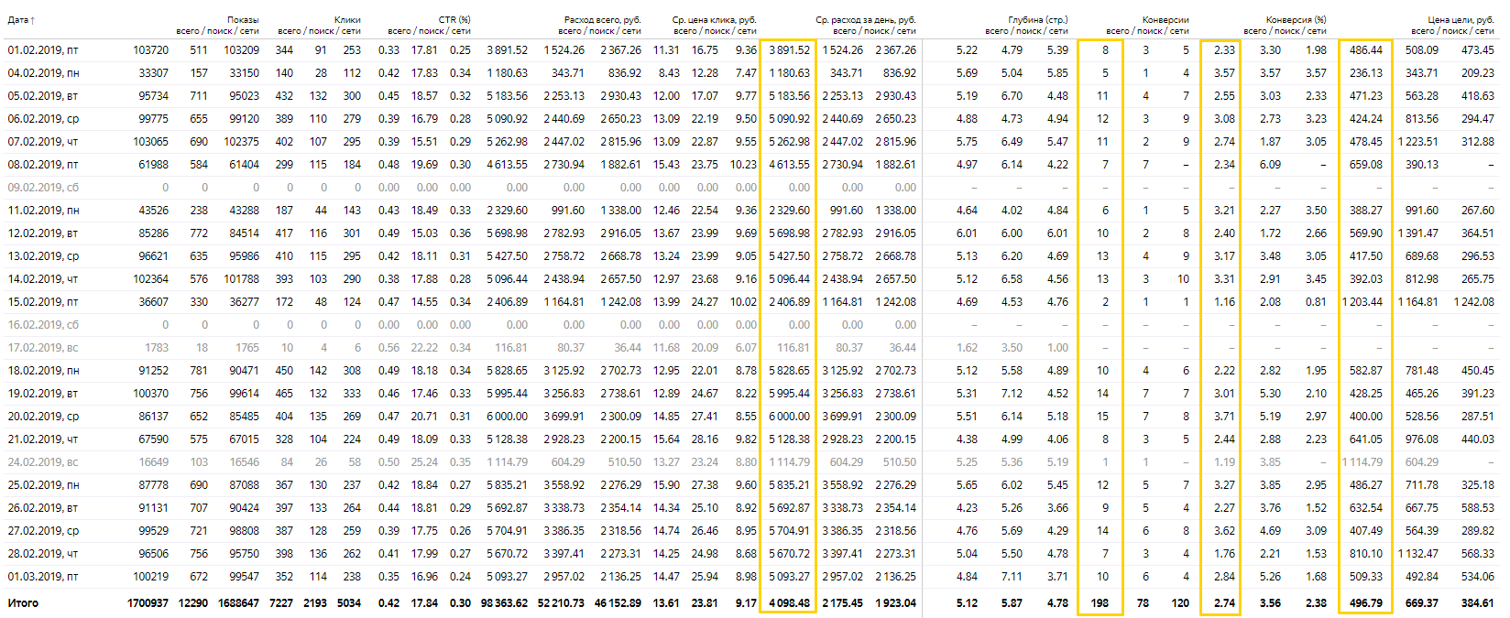Click total network spend value 46 152.89
The image size is (1510, 618).
point(618,603)
